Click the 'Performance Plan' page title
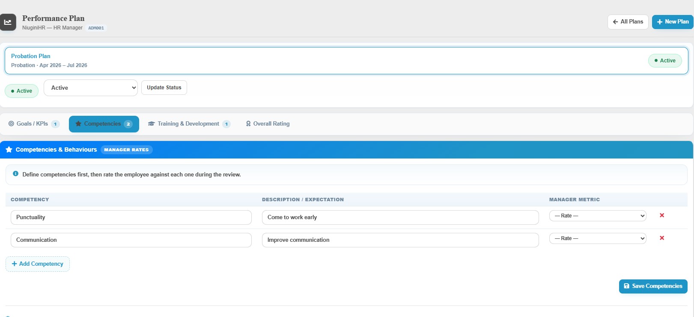 tap(54, 18)
